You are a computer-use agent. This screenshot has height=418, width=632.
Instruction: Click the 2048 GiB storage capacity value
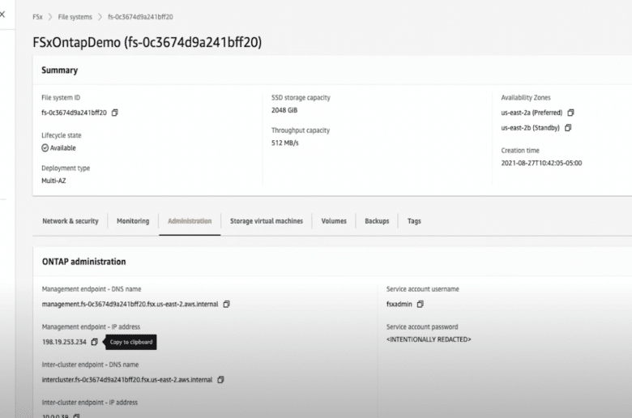pos(284,110)
